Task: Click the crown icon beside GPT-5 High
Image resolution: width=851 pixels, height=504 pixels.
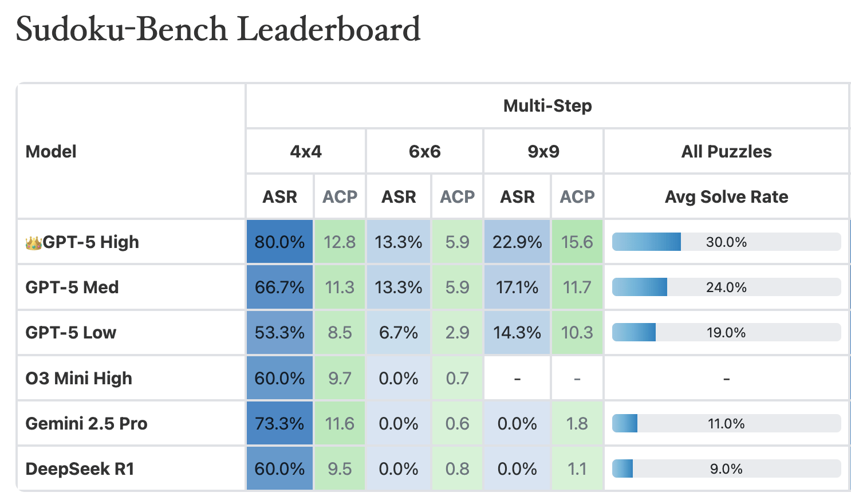Action: [x=34, y=243]
